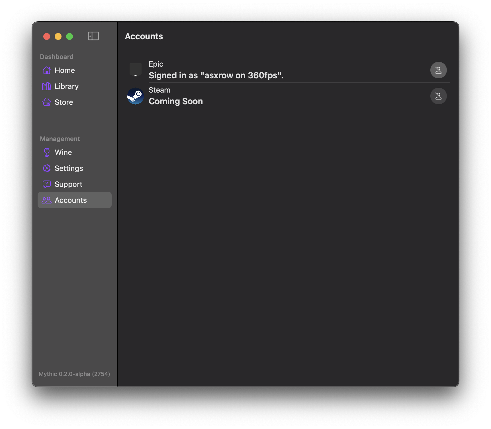Toggle the sidebar visibility button
Image resolution: width=491 pixels, height=429 pixels.
pos(93,36)
